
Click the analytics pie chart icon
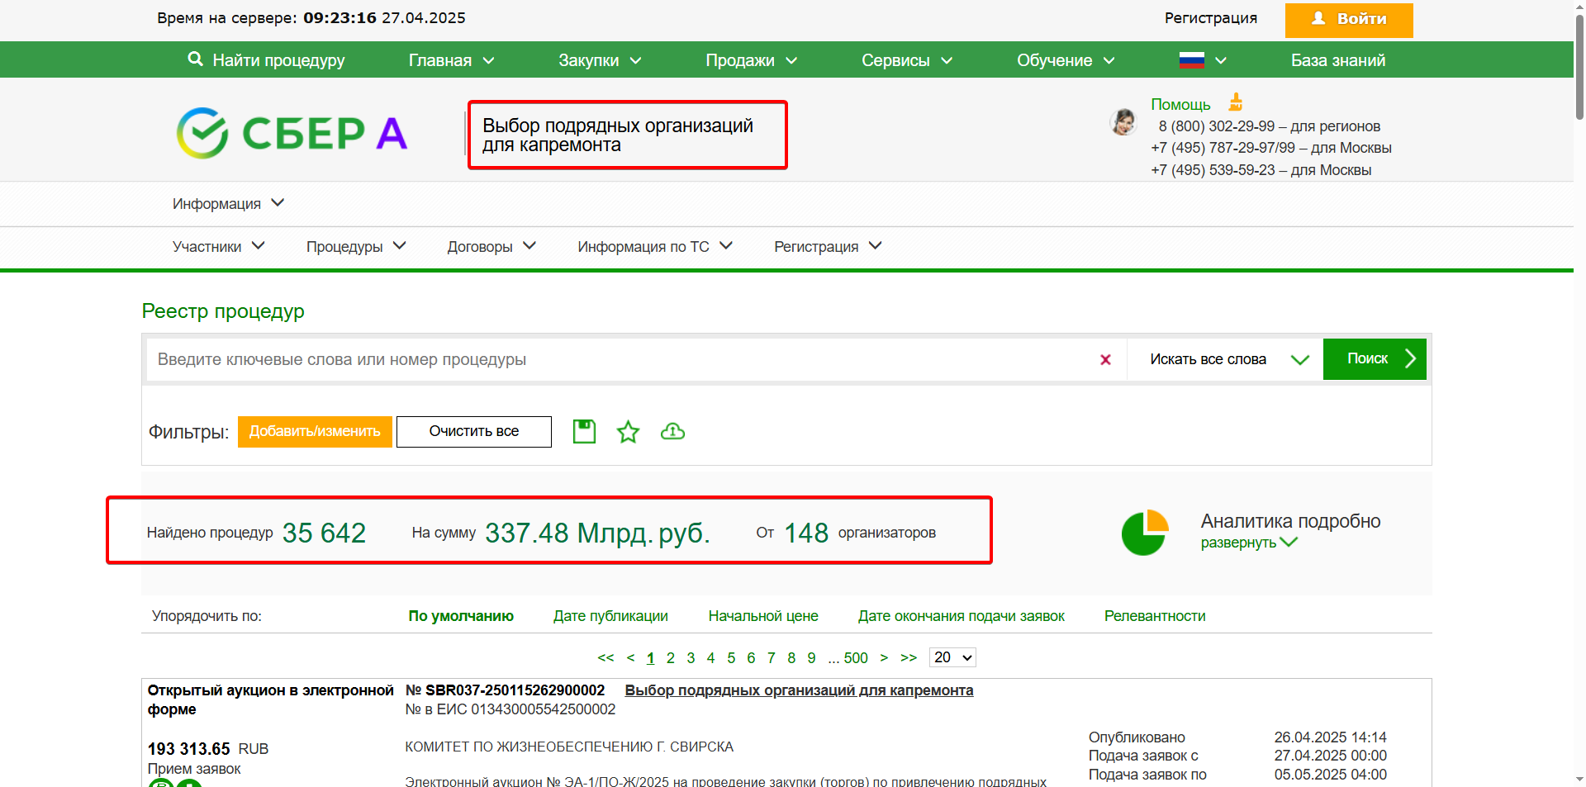tap(1145, 533)
